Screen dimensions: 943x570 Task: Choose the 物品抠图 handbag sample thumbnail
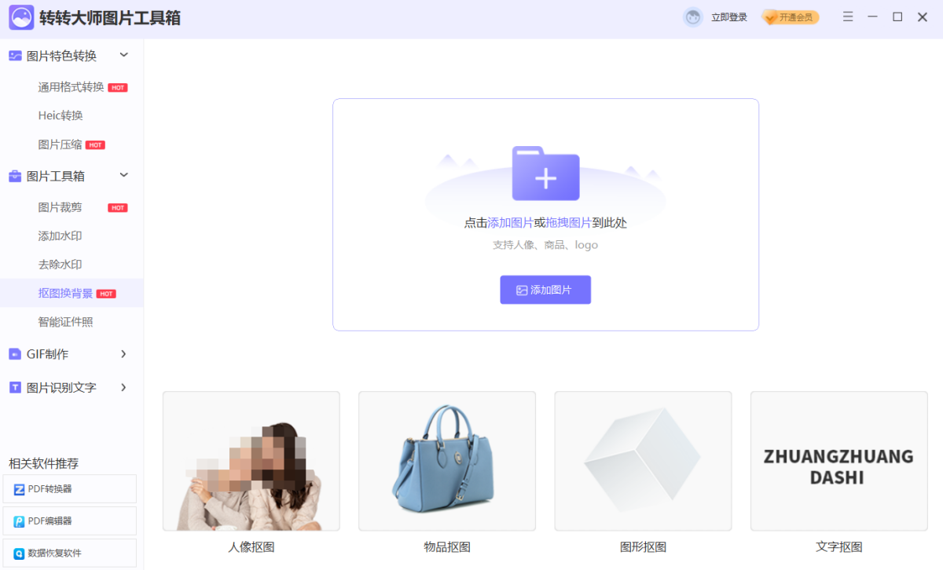446,461
